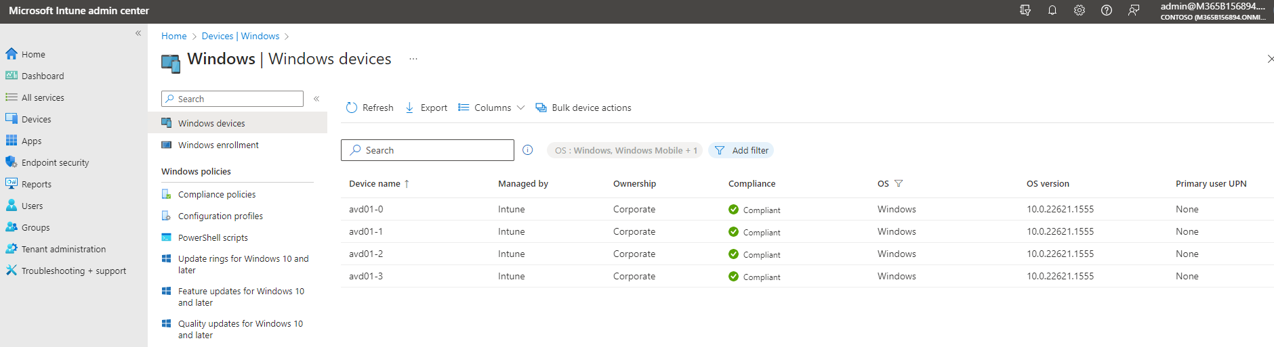Open device avd01-3
The height and width of the screenshot is (347, 1274).
[x=366, y=276]
